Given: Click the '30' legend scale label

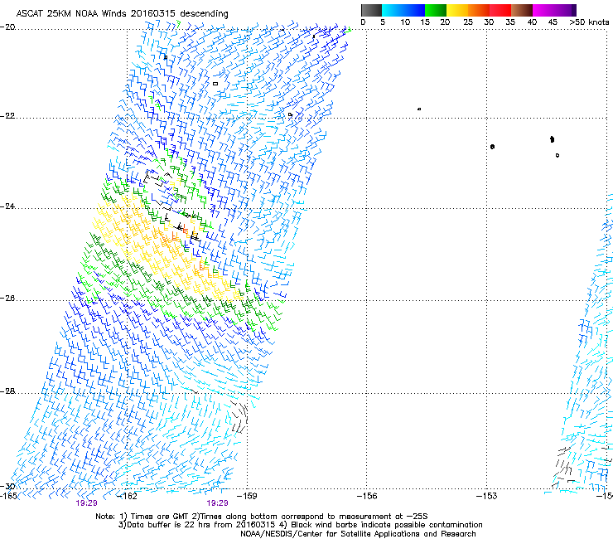Looking at the screenshot, I should click(489, 22).
